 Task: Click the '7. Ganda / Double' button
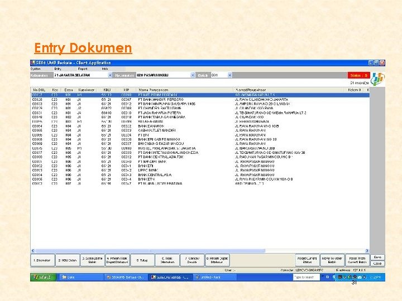[192, 260]
